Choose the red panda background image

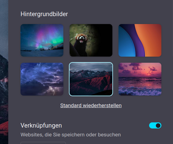tap(91, 40)
